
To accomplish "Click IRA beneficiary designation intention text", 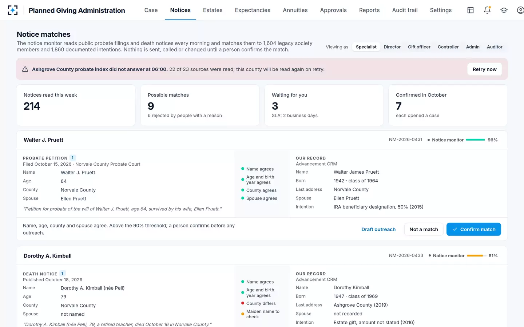I will pos(378,207).
